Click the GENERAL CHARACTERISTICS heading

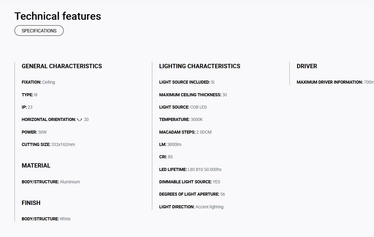tap(62, 66)
